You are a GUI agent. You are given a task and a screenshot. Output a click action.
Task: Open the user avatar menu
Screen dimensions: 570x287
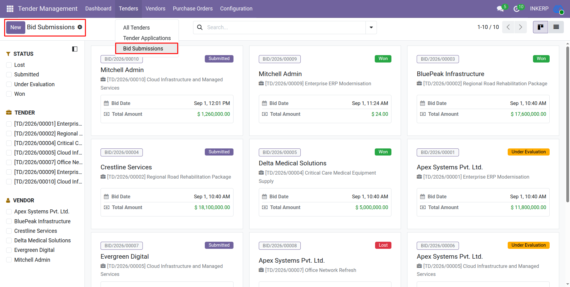point(559,9)
